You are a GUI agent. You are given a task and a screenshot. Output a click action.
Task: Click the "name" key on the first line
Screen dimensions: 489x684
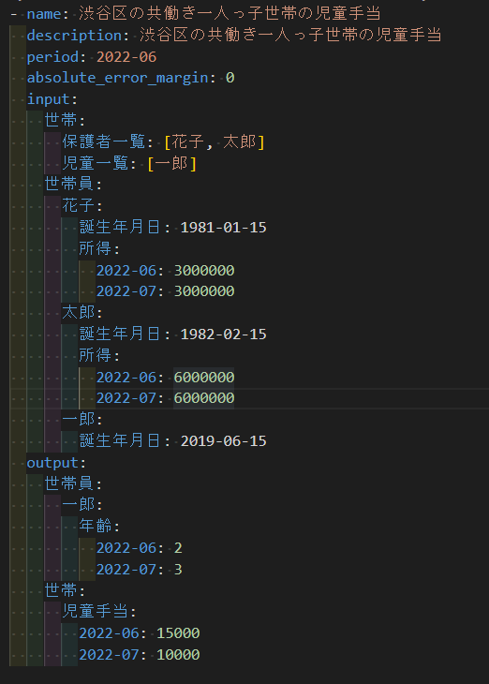point(44,14)
